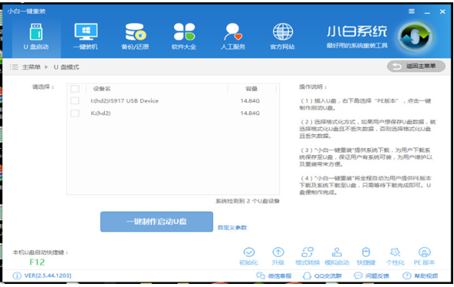Click the 升级 upgrade icon
454x287 pixels.
tap(278, 256)
